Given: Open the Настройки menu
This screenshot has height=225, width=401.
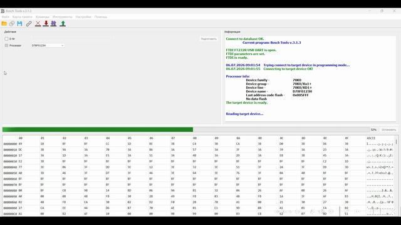Looking at the screenshot, I should 83,17.
